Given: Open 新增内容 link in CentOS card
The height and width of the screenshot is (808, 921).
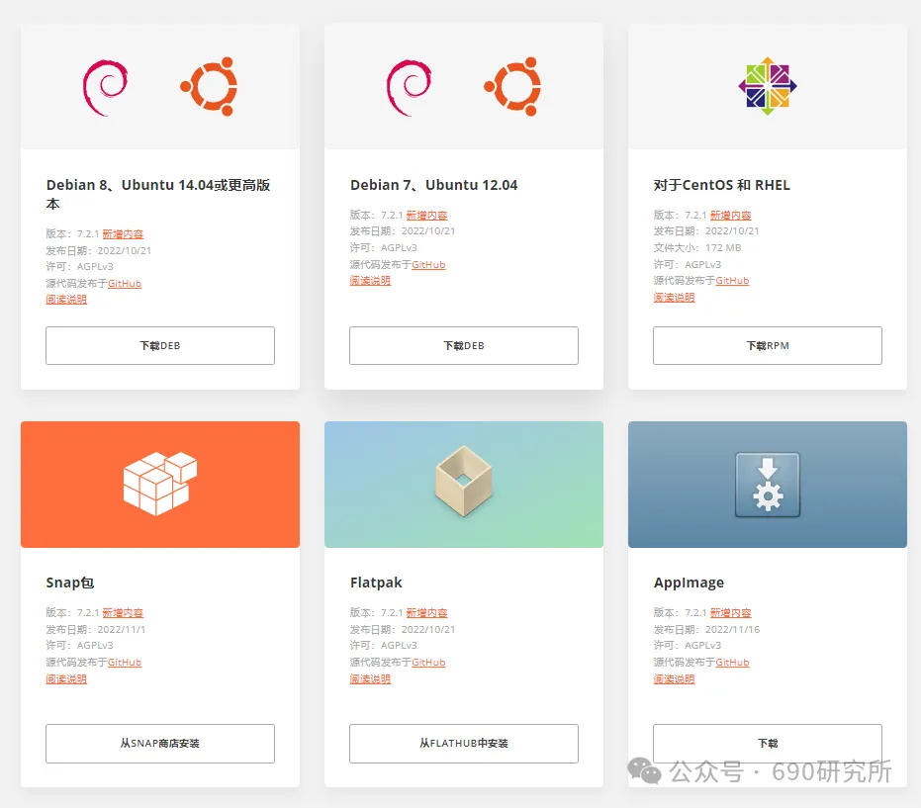Looking at the screenshot, I should 730,216.
